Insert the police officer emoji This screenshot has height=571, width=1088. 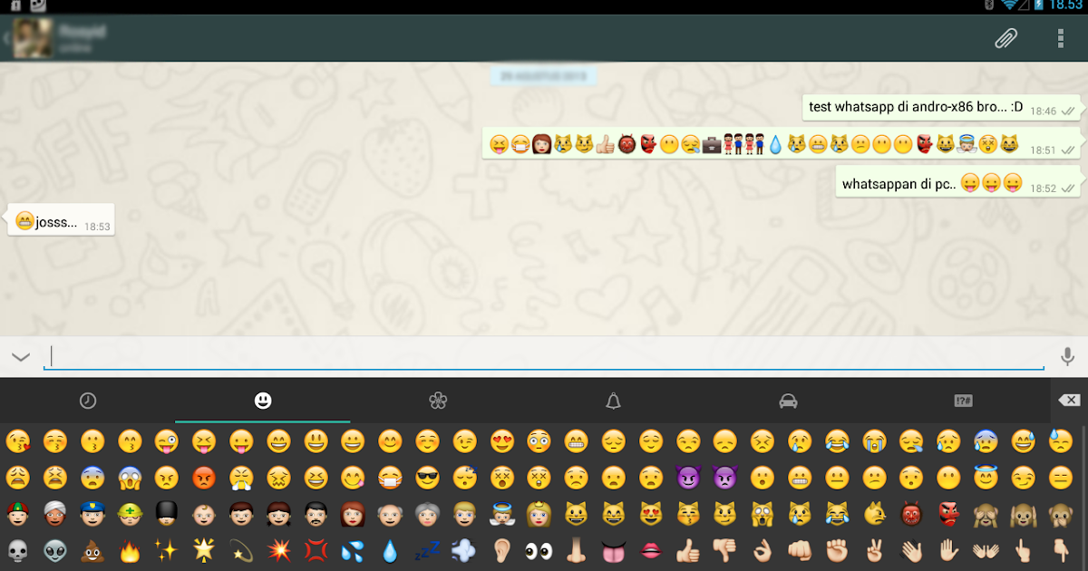[x=92, y=514]
